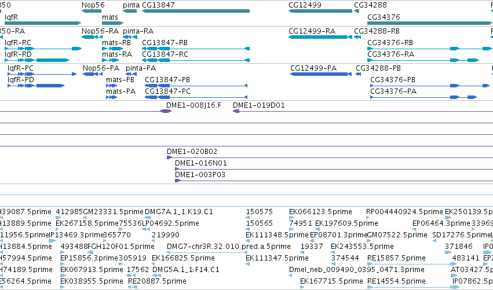Viewport: 493px width, 290px height.
Task: Click the pinta-PA protein feature
Action: 131,74
